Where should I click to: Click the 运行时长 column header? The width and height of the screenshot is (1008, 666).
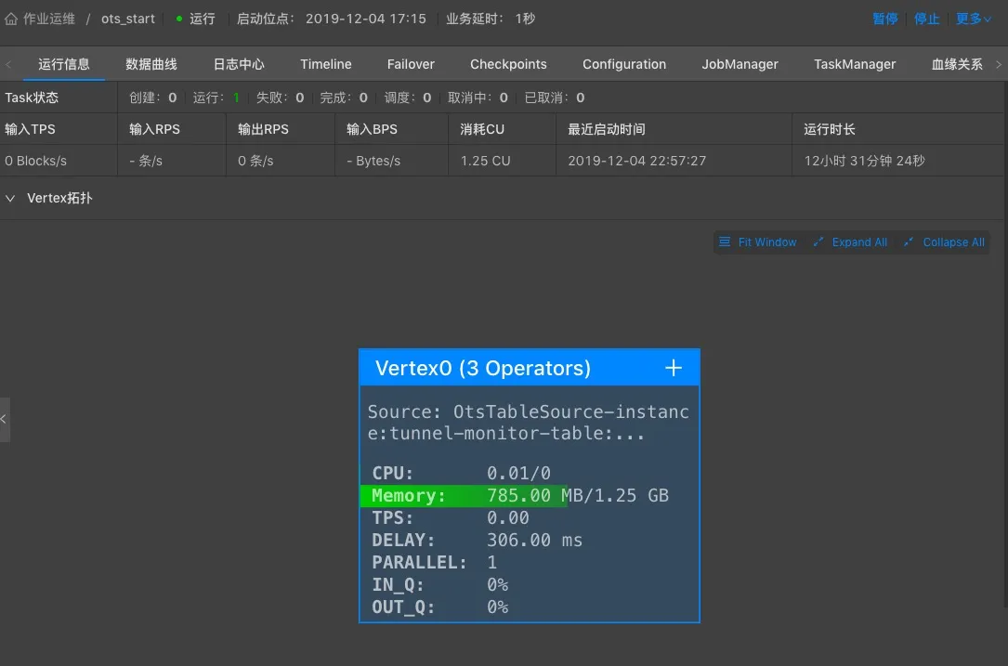point(830,129)
